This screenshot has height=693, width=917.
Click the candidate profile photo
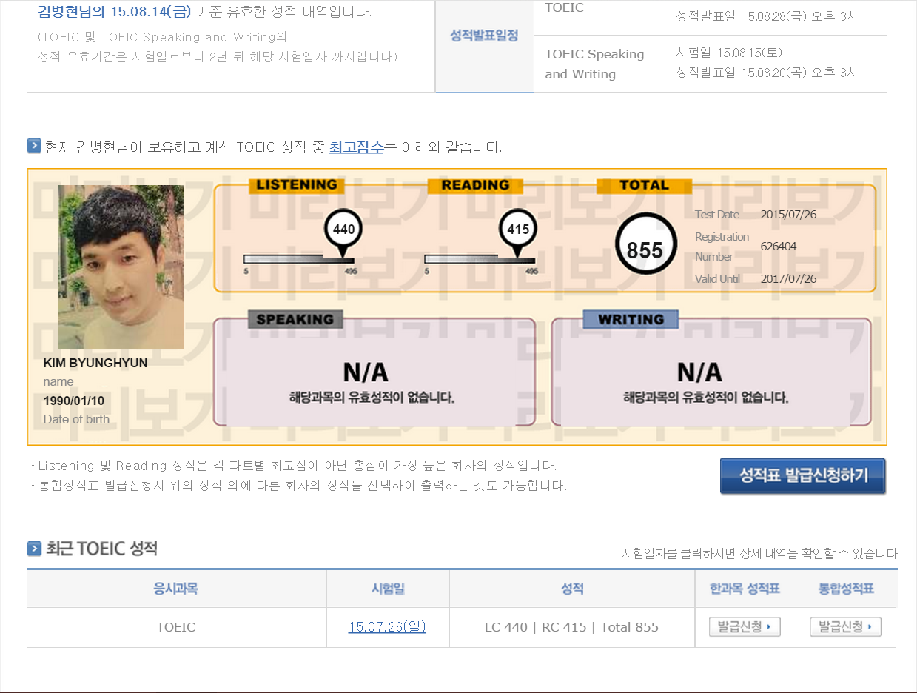pyautogui.click(x=121, y=267)
